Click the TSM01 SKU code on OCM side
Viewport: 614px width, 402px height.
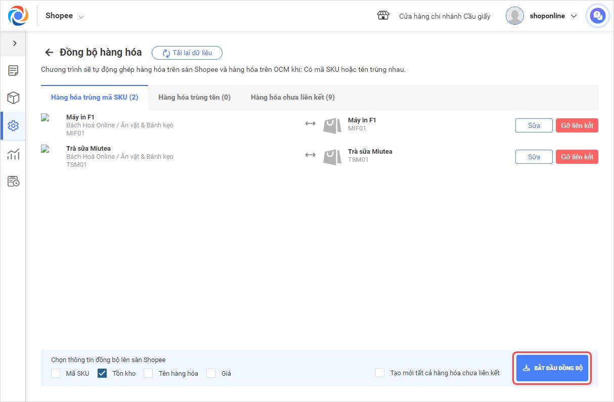(x=359, y=160)
